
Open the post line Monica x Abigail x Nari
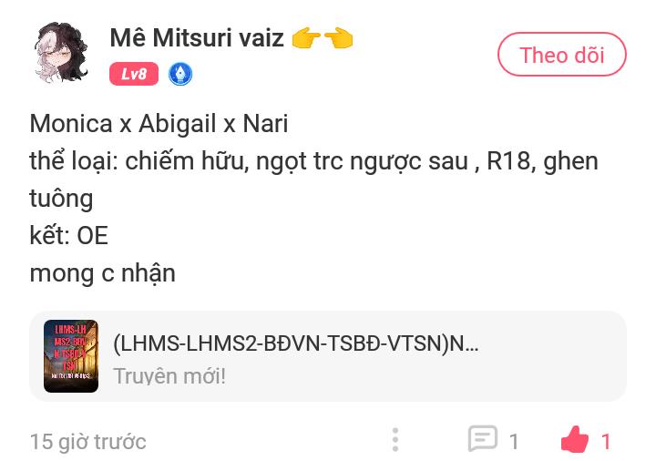coord(159,124)
